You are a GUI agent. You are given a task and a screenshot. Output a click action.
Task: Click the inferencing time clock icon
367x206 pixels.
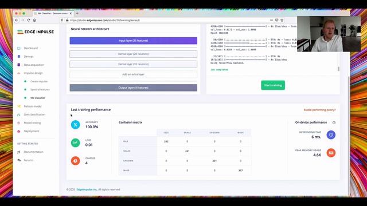pos(331,135)
